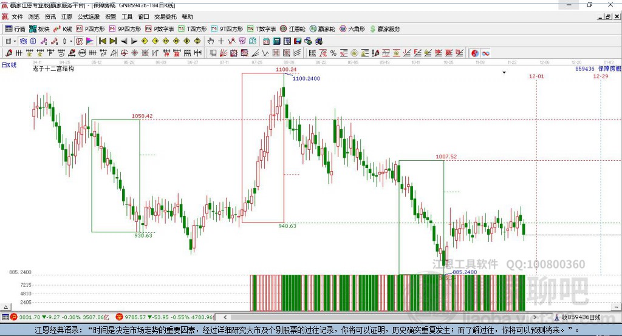Open the small black dropdown triangle on chart
The width and height of the screenshot is (622, 336).
pyautogui.click(x=504, y=73)
